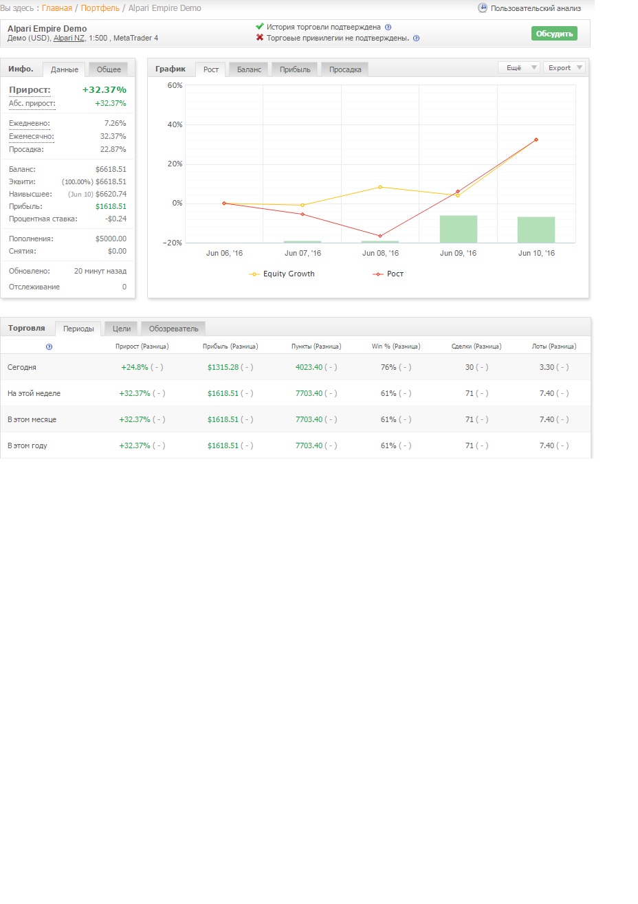638x904 pixels.
Task: Click the Win % (Разница) column header
Action: click(x=396, y=346)
